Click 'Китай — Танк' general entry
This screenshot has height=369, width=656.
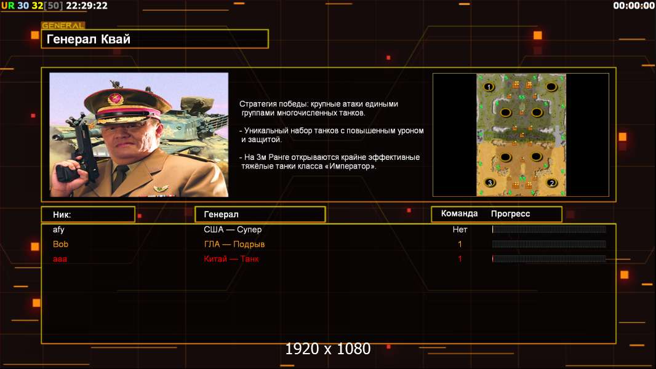tap(231, 259)
